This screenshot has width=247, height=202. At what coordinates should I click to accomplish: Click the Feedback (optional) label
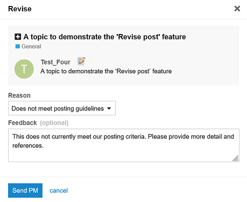tap(38, 123)
